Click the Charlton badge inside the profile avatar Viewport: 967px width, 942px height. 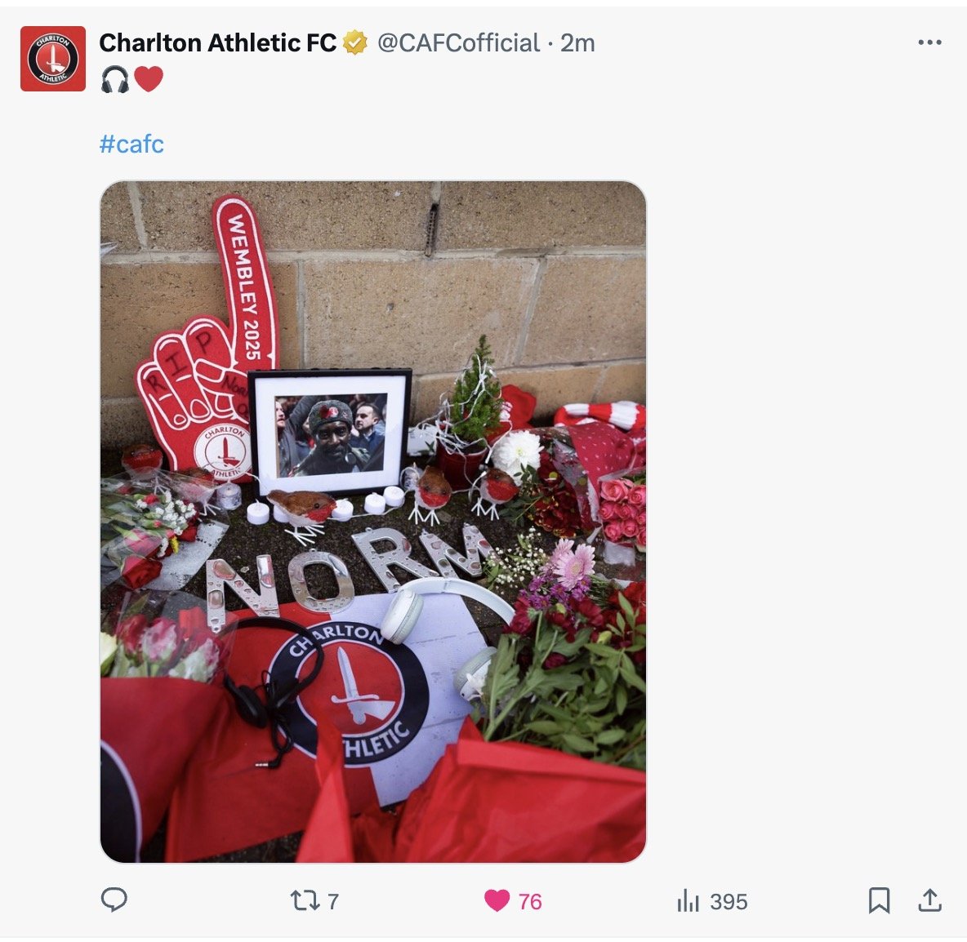click(53, 59)
